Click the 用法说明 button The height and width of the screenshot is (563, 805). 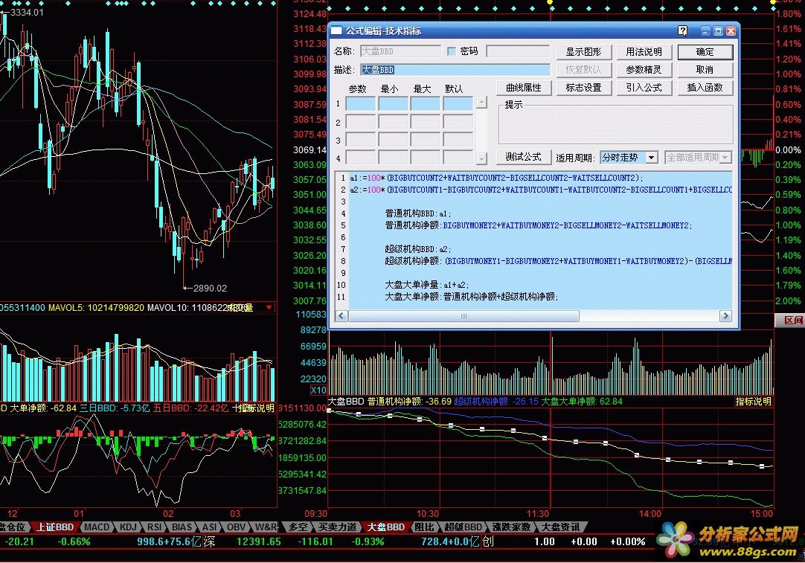pyautogui.click(x=644, y=52)
